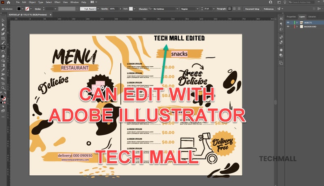The image size is (324, 186).
Task: Click the Document Setup button
Action: pos(252,9)
